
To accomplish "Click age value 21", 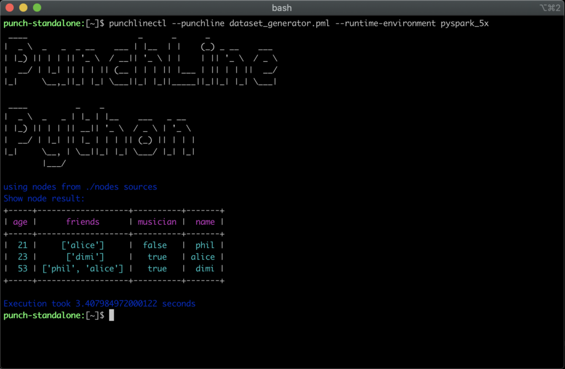I will pos(23,245).
